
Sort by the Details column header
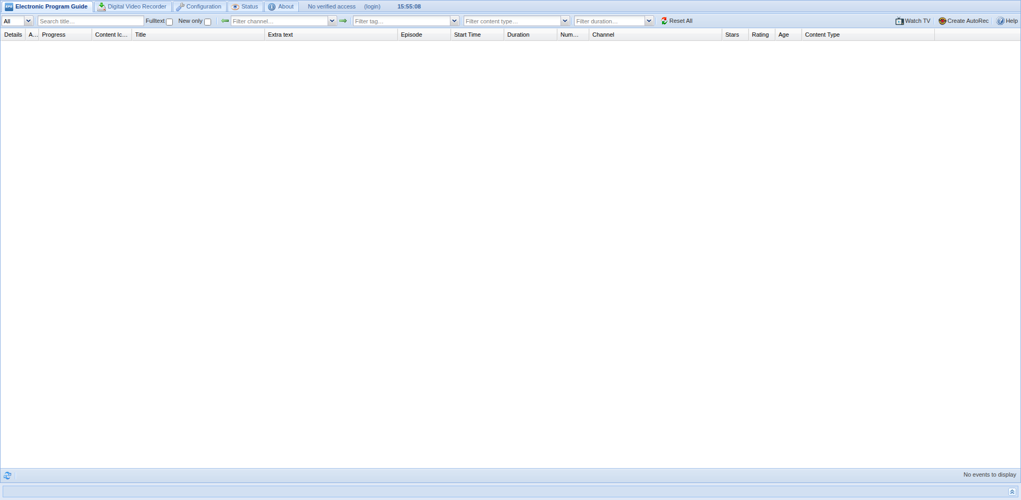[13, 35]
